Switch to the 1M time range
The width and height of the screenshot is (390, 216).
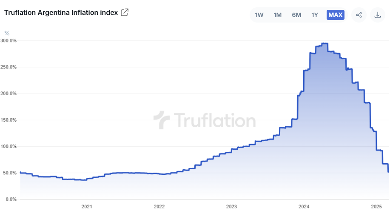tap(278, 15)
